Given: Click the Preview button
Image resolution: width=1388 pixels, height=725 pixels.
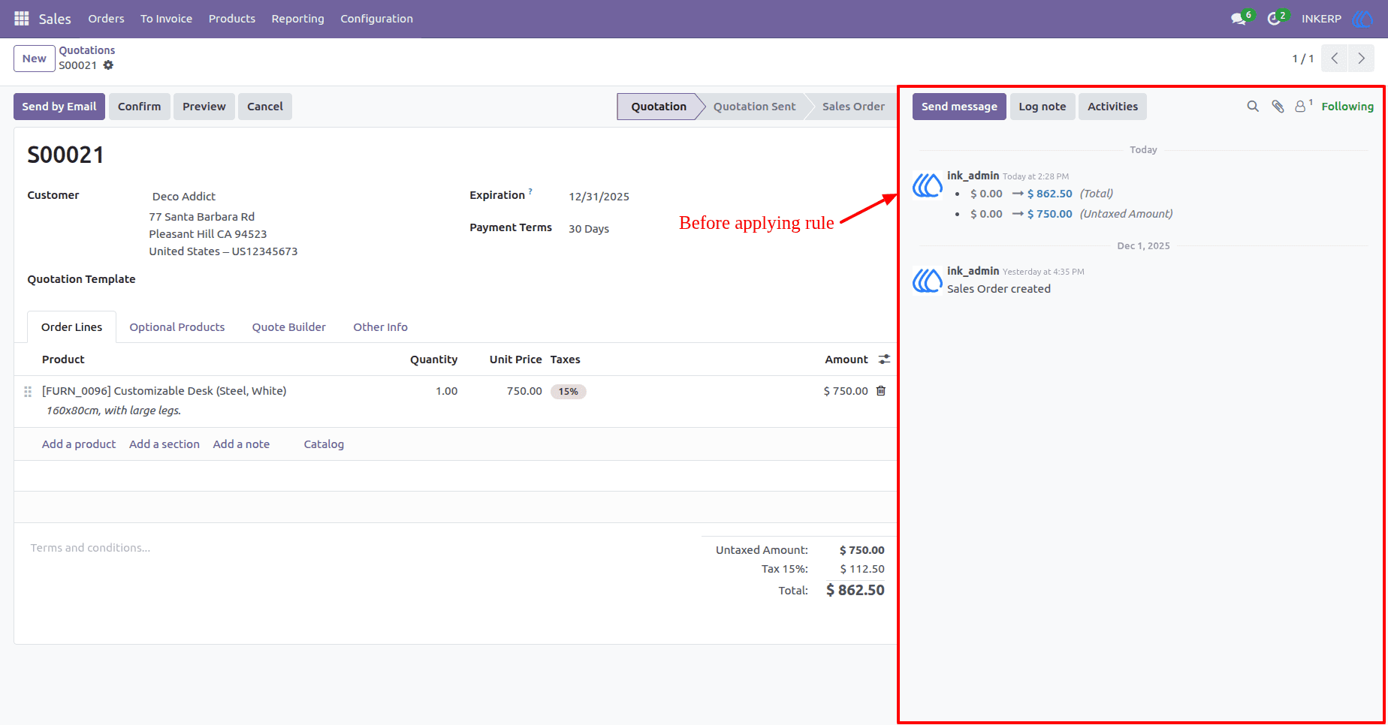Looking at the screenshot, I should pyautogui.click(x=204, y=107).
